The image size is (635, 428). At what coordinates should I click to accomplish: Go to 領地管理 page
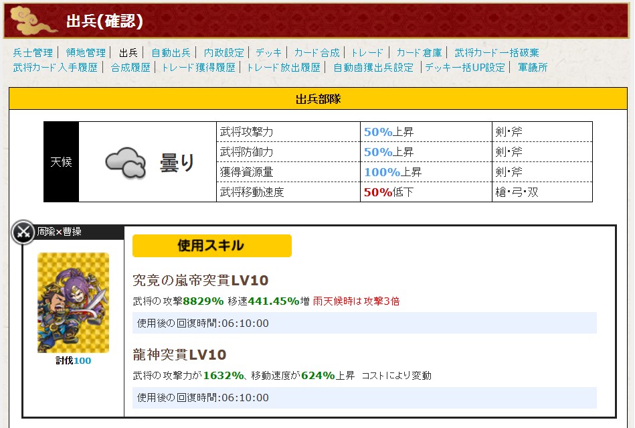pyautogui.click(x=86, y=52)
